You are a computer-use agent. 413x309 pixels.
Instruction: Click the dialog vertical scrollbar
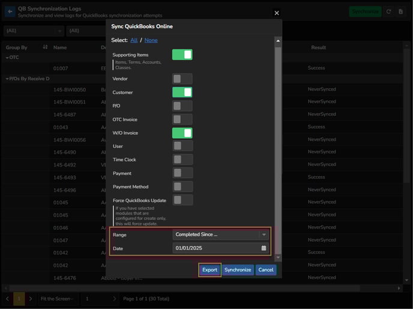[278, 149]
